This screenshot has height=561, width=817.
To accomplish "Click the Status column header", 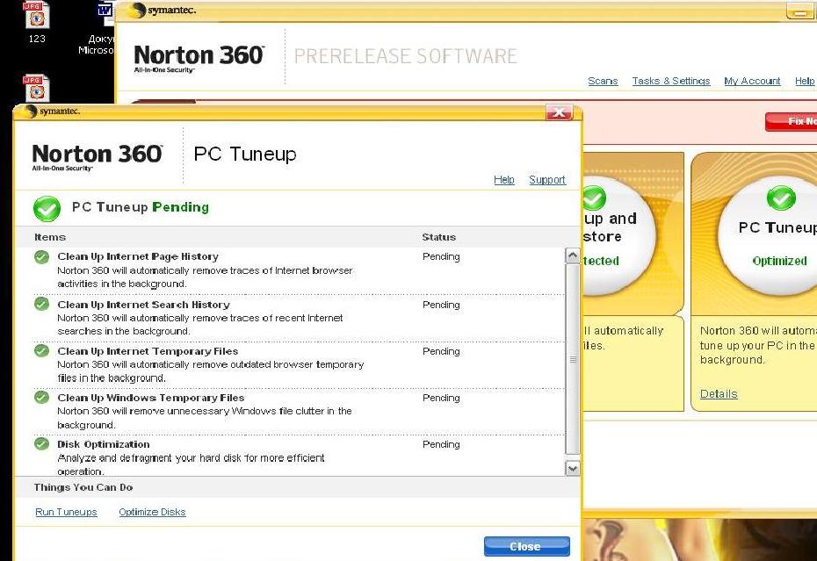I will [x=439, y=237].
